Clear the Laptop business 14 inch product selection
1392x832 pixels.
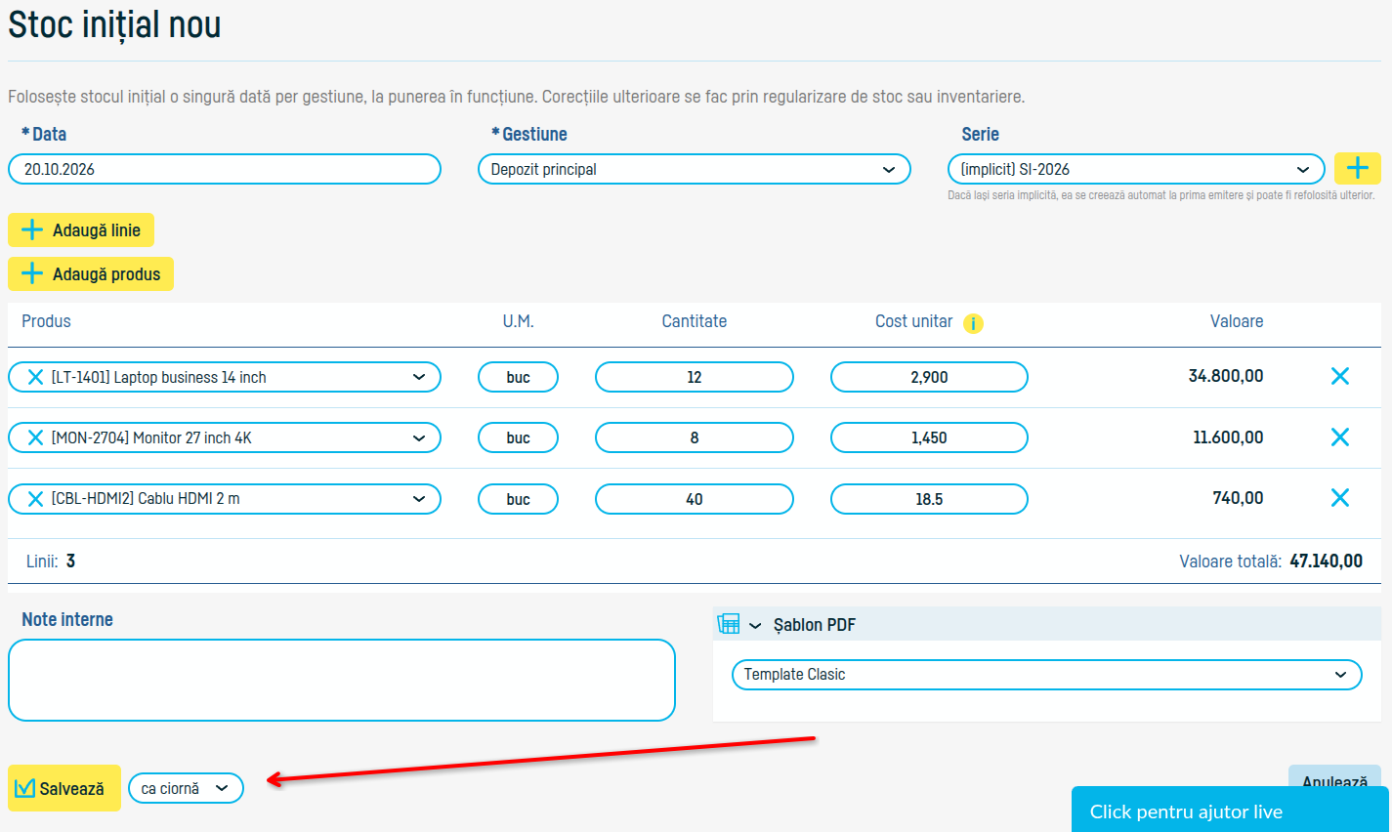35,377
